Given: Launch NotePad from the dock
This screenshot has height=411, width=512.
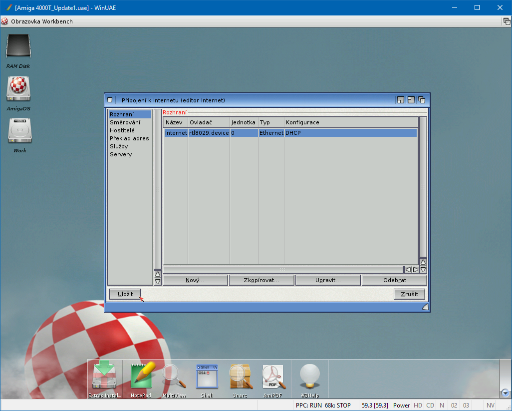Looking at the screenshot, I should pyautogui.click(x=141, y=377).
